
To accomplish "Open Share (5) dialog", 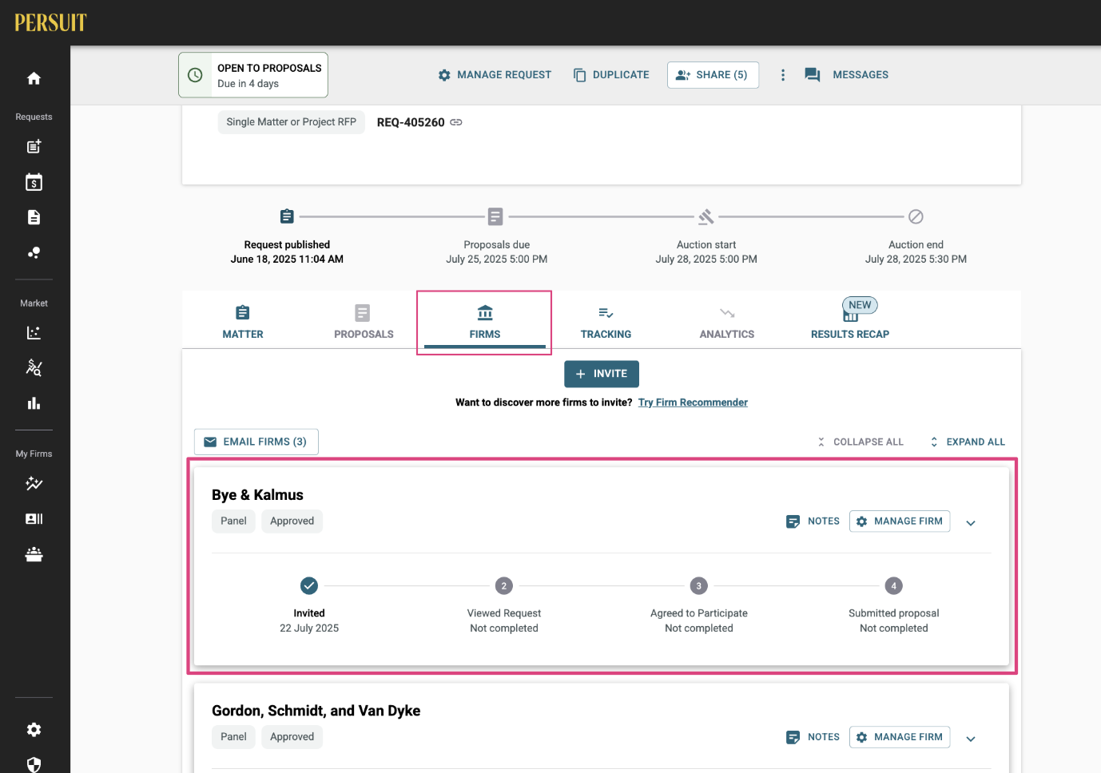I will tap(713, 75).
